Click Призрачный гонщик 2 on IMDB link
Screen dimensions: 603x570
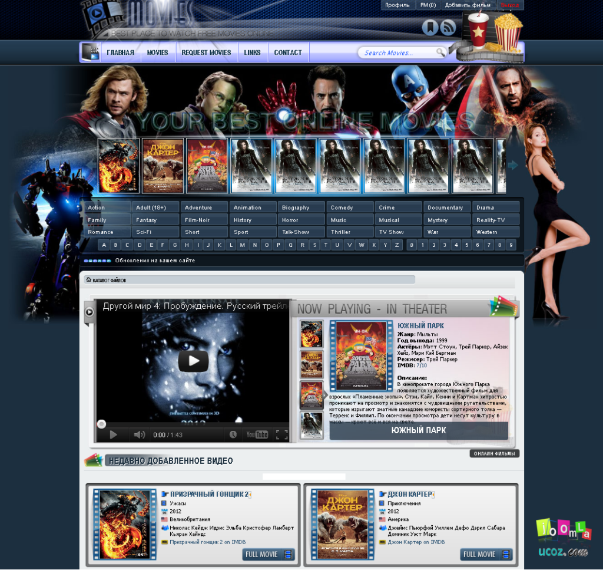coord(208,542)
